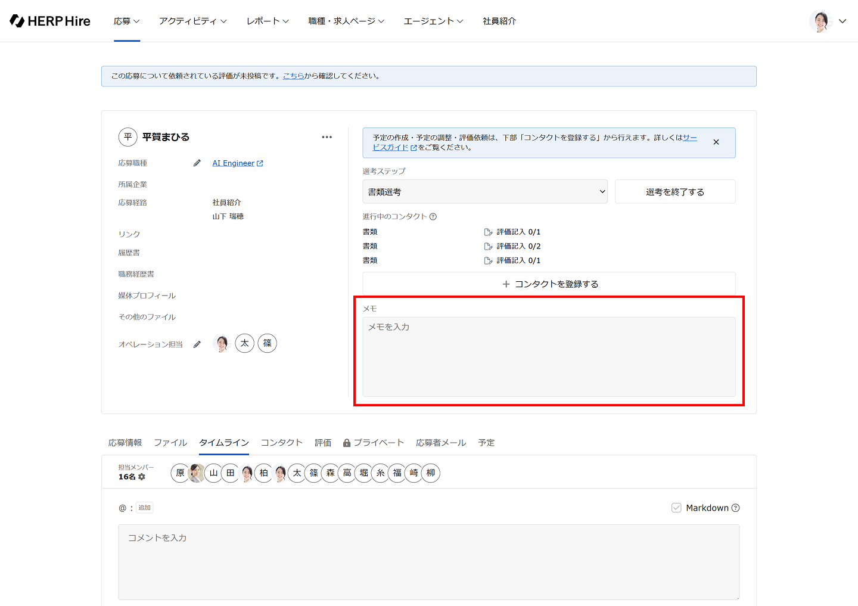Expand the レポート navigation menu
Image resolution: width=858 pixels, height=606 pixels.
tap(268, 21)
